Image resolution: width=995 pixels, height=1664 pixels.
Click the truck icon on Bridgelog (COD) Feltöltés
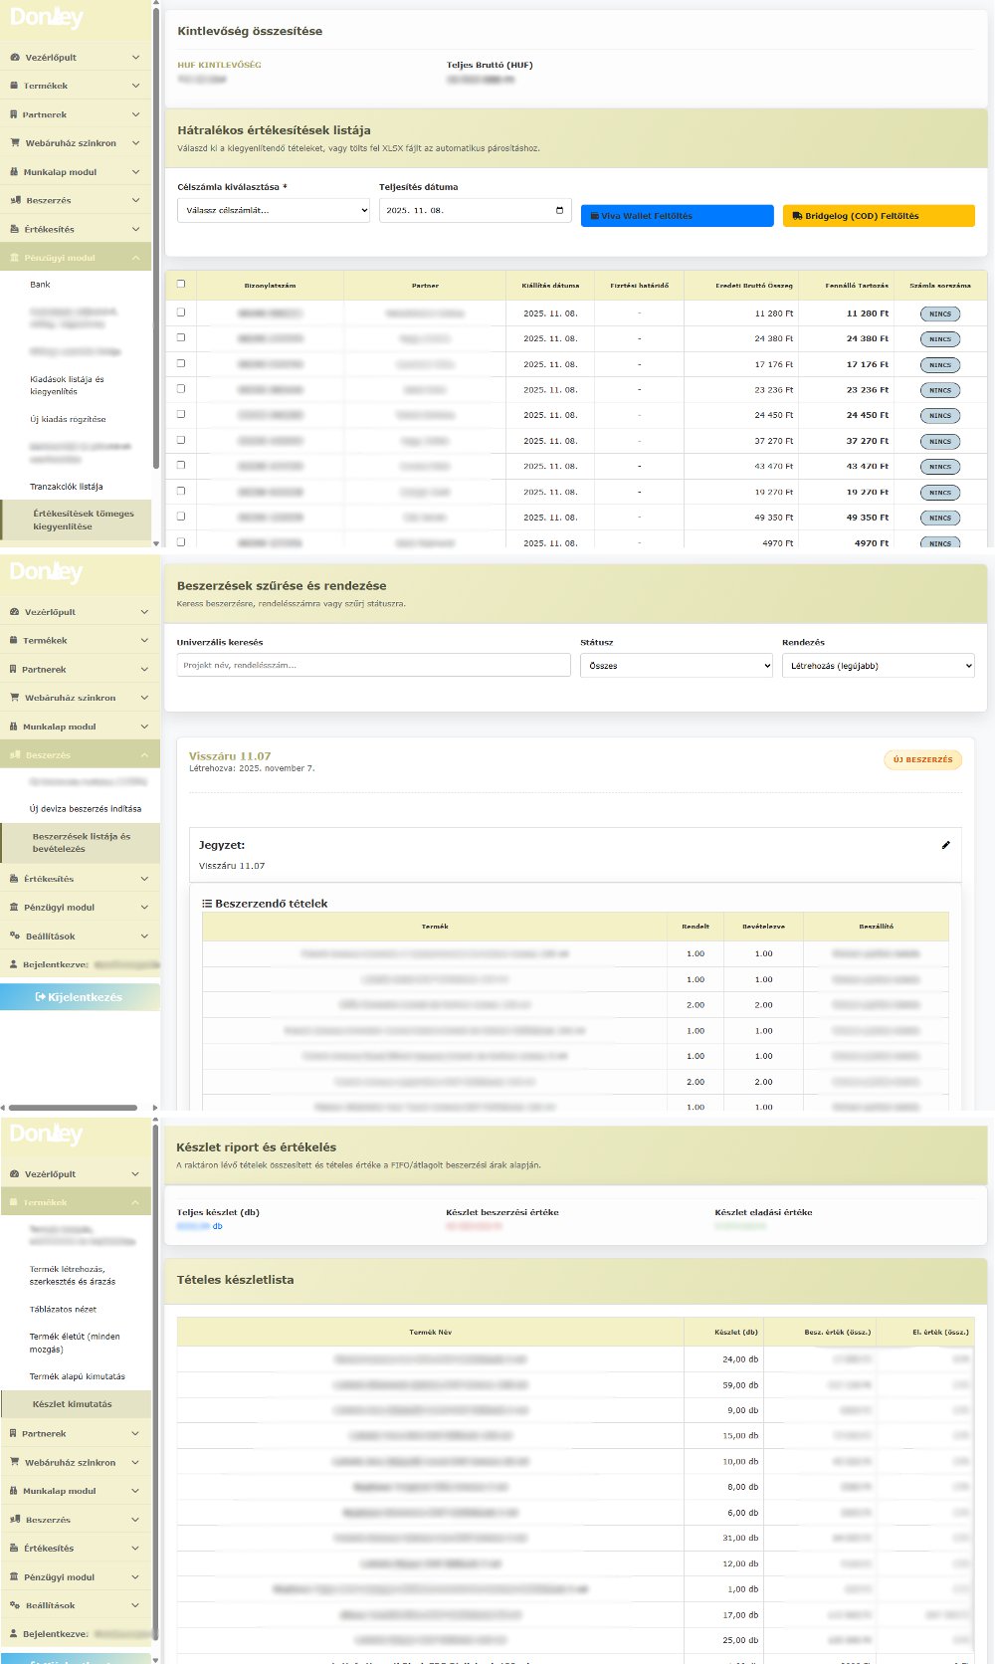(x=797, y=216)
